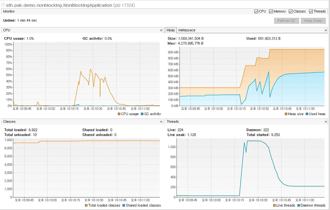330x210 pixels.
Task: Click the Used heap legend swatch
Action: [307, 114]
